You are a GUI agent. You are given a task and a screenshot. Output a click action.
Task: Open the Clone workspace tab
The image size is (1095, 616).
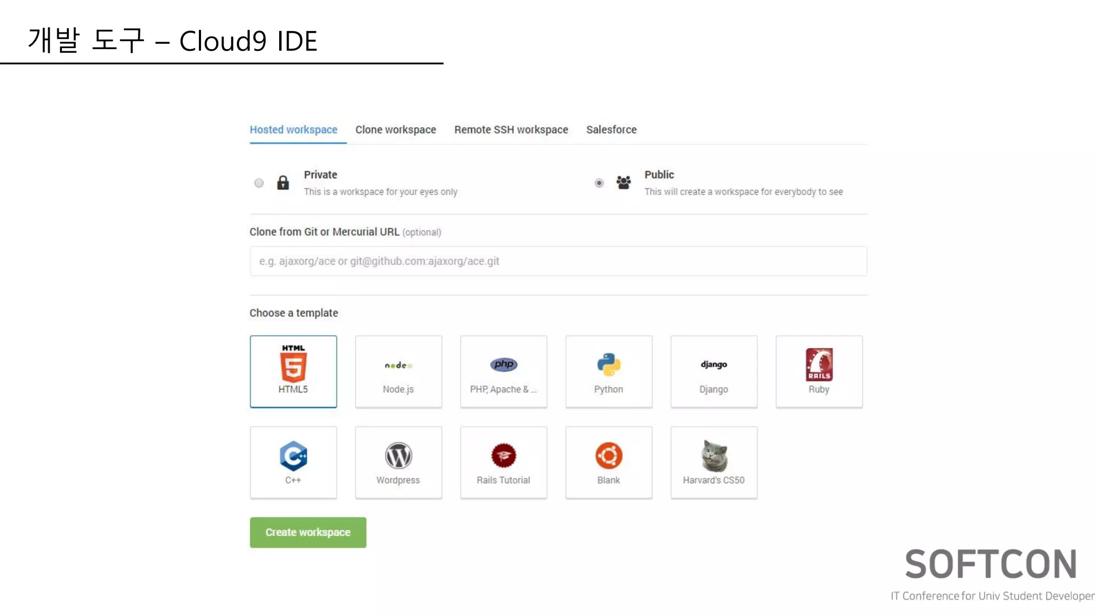coord(396,130)
